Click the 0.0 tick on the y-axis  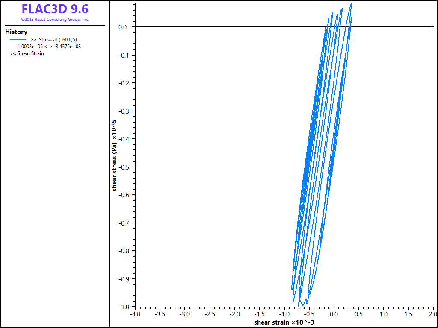123,27
